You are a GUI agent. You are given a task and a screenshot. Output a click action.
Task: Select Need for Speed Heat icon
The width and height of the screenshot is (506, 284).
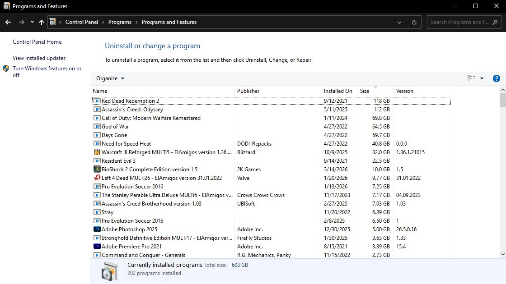(x=97, y=144)
